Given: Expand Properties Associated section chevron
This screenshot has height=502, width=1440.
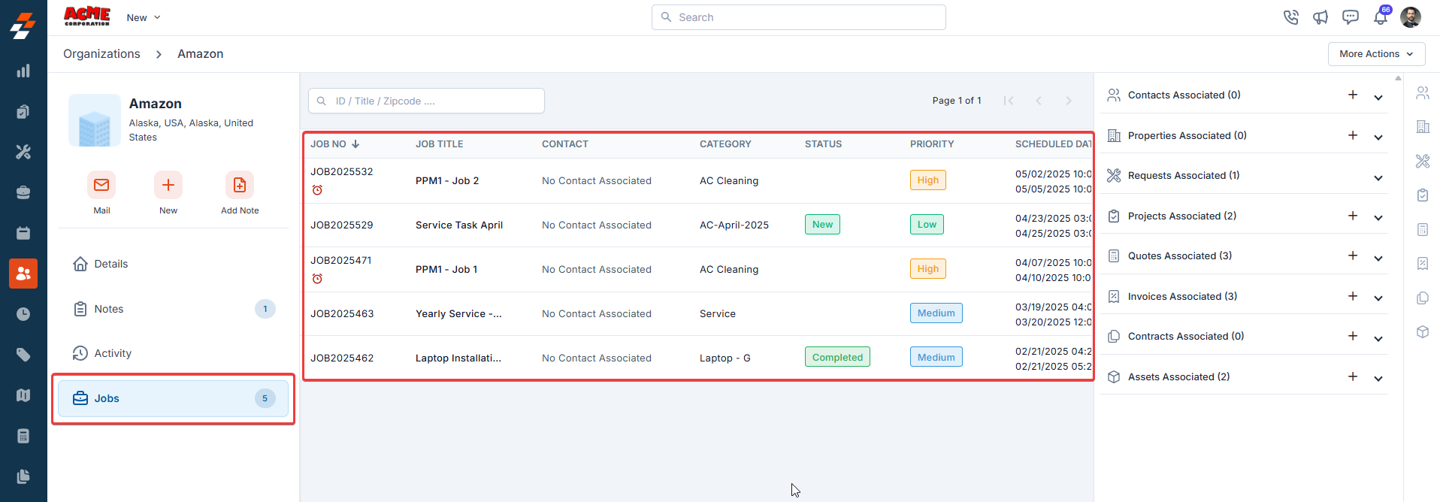Looking at the screenshot, I should click(1378, 138).
